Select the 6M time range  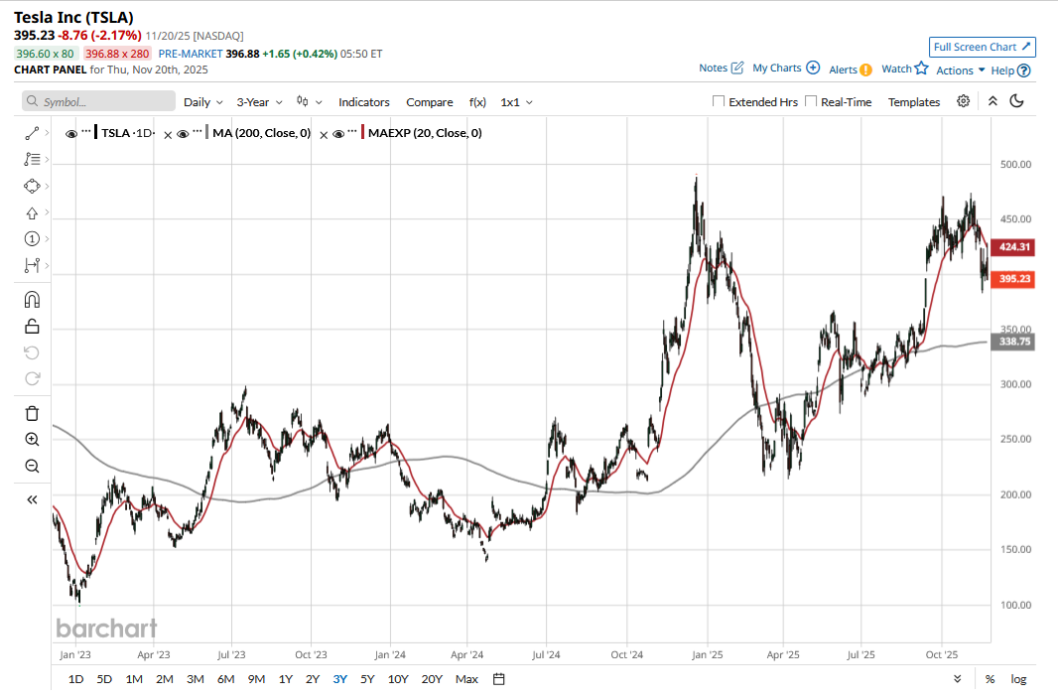[x=225, y=679]
